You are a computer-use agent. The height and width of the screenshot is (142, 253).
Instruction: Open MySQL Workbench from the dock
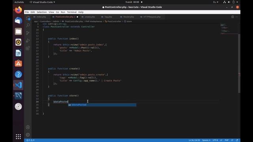(x=19, y=95)
